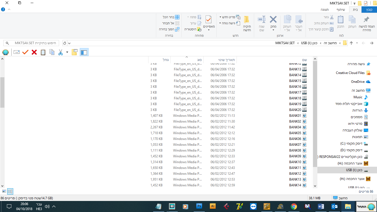Select OneDrive in the navigation pane
Screen dimensions: 377x212
click(361, 82)
